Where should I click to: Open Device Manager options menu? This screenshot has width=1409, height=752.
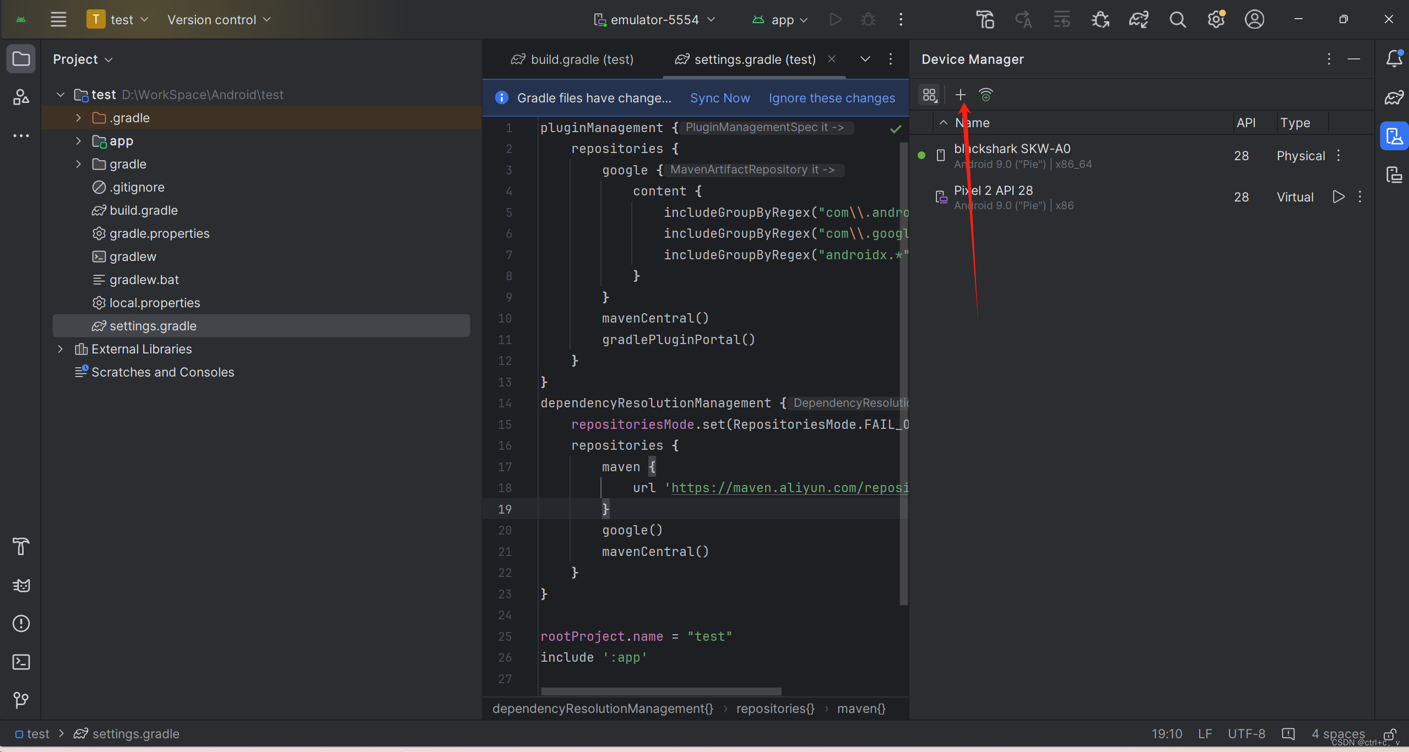1329,59
